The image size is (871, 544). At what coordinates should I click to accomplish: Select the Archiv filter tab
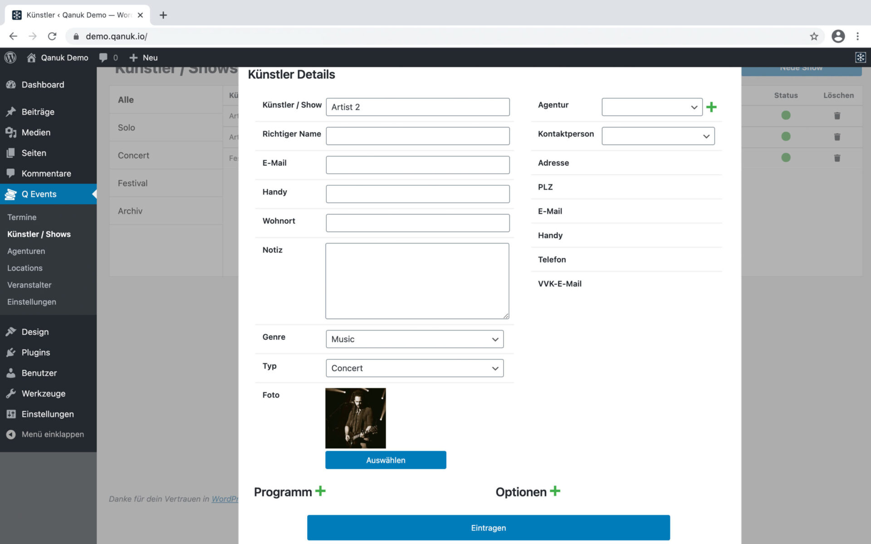click(166, 211)
